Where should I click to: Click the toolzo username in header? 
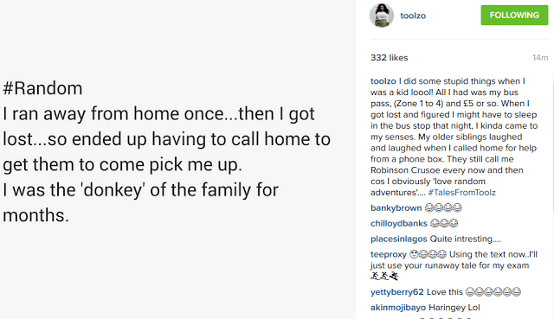tap(413, 16)
